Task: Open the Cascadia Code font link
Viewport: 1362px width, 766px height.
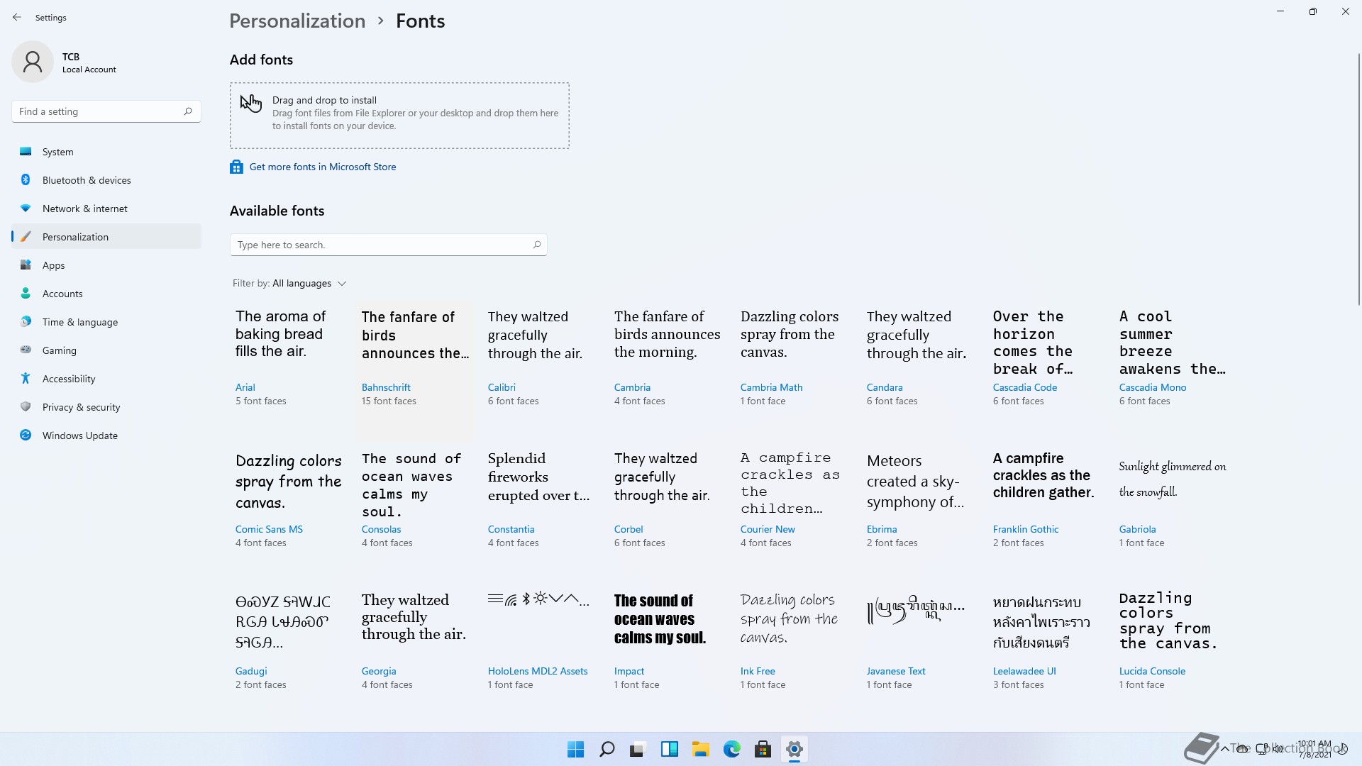Action: pos(1024,387)
